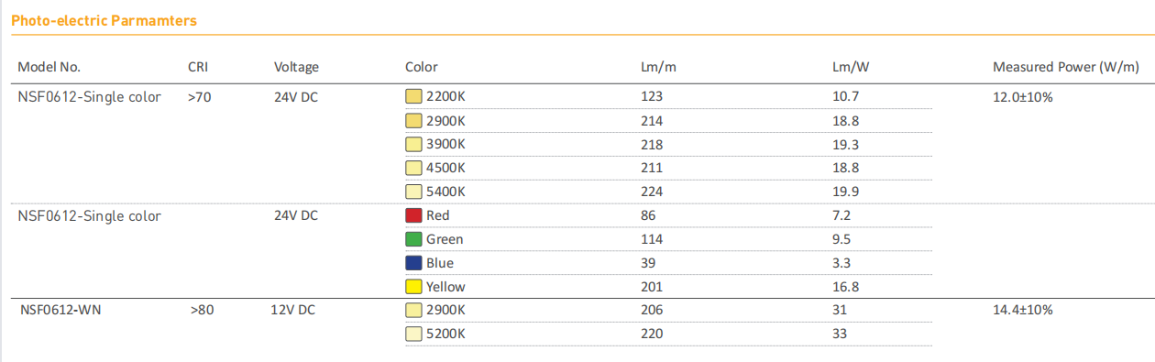
Task: Click the Blue color swatch
Action: tap(413, 263)
